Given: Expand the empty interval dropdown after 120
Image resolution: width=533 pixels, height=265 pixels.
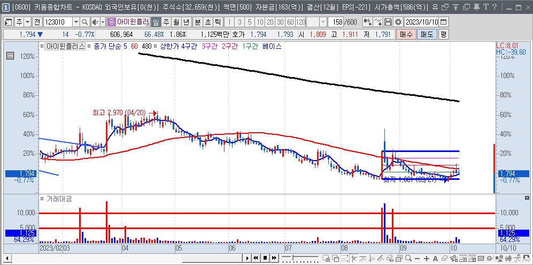Looking at the screenshot, I should (x=322, y=22).
